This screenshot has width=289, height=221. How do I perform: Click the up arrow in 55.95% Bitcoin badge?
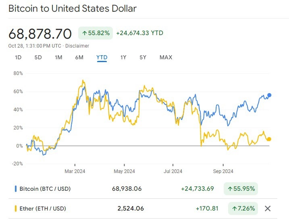pos(230,189)
